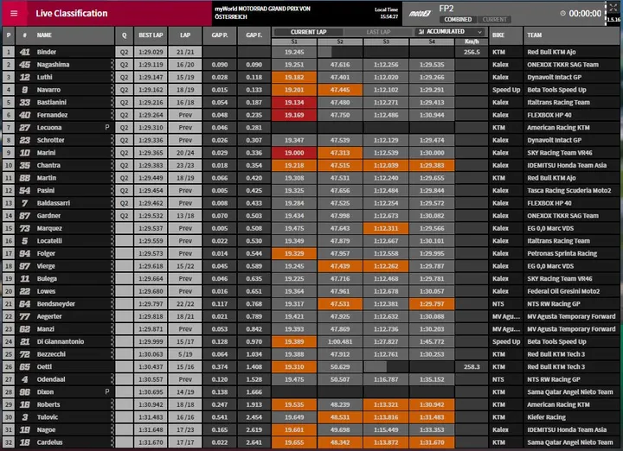623x451 pixels.
Task: Click the Local Time 15:54:27 display
Action: point(386,13)
